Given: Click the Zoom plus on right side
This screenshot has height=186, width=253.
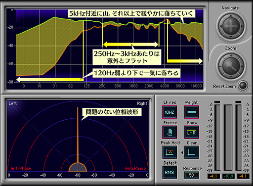Looking at the screenshot, I should [242, 66].
